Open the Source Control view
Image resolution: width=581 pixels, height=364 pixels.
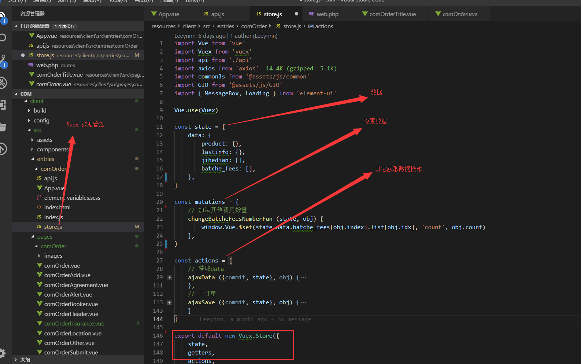click(3, 60)
